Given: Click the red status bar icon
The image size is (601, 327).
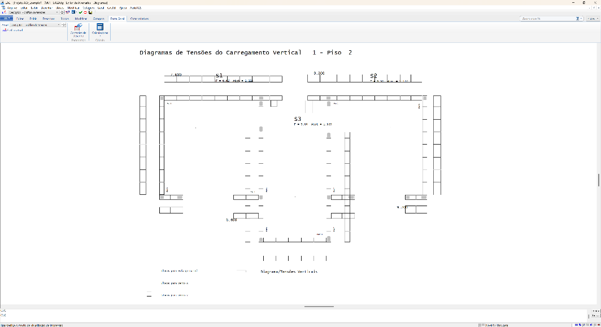Looking at the screenshot, I should [598, 325].
